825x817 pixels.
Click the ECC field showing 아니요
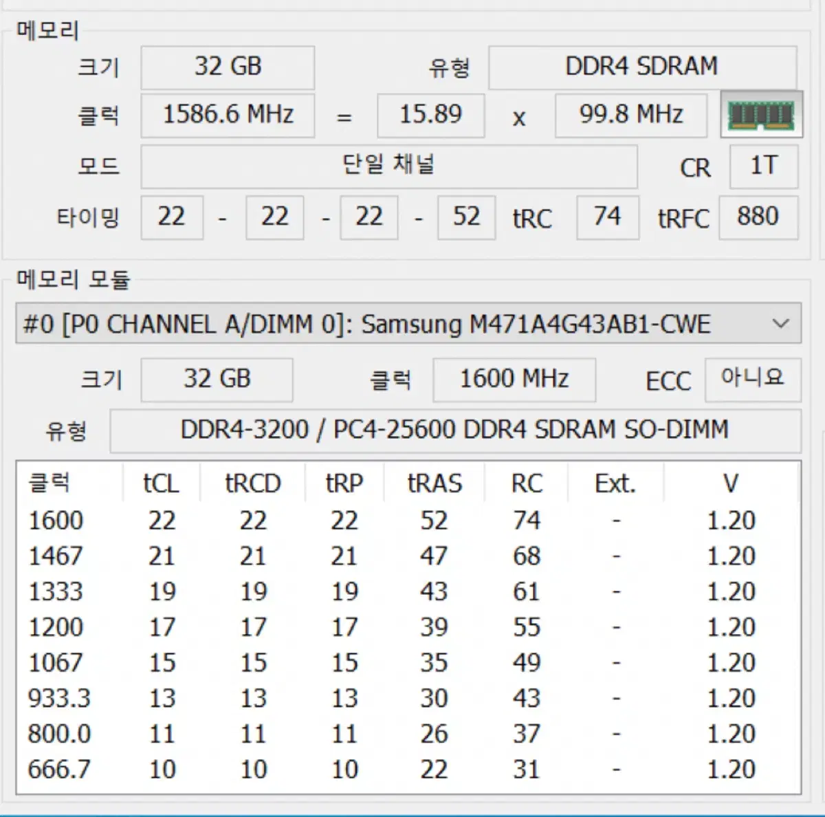point(753,380)
